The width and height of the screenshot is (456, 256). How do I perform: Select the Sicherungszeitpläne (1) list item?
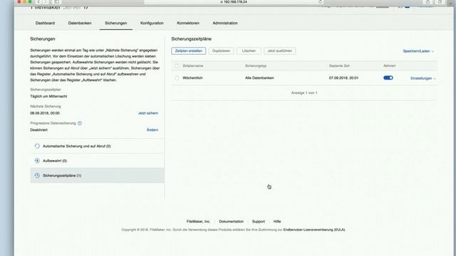(97, 176)
